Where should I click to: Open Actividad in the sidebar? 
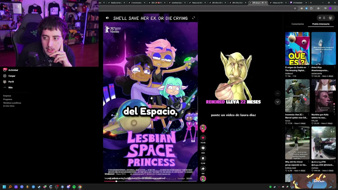click(x=11, y=70)
